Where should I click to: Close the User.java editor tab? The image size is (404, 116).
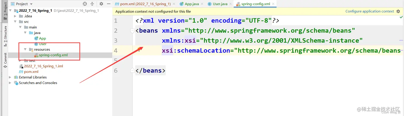click(x=231, y=4)
